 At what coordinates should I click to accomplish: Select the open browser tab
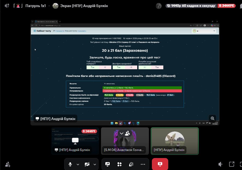[46, 21]
